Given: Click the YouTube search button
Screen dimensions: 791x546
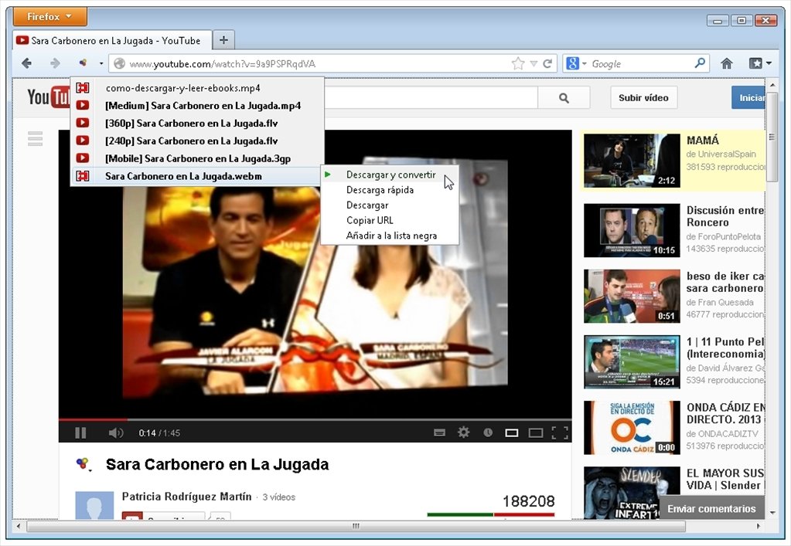Looking at the screenshot, I should click(564, 98).
